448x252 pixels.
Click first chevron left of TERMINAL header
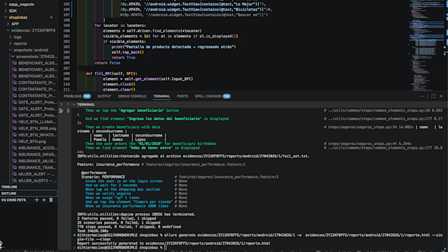(61, 104)
